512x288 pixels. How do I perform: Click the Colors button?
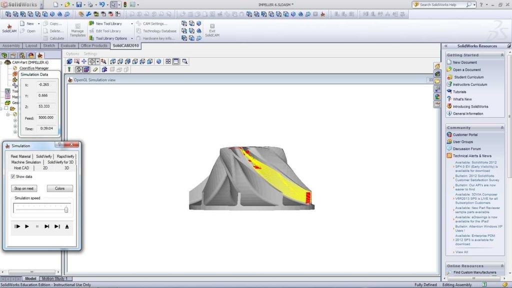tap(60, 188)
